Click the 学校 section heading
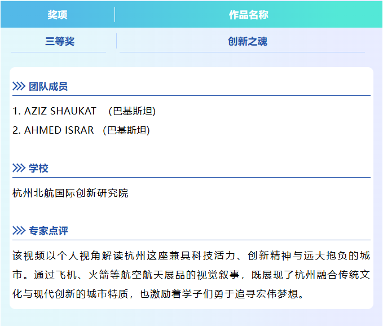The height and width of the screenshot is (326, 383). click(39, 169)
